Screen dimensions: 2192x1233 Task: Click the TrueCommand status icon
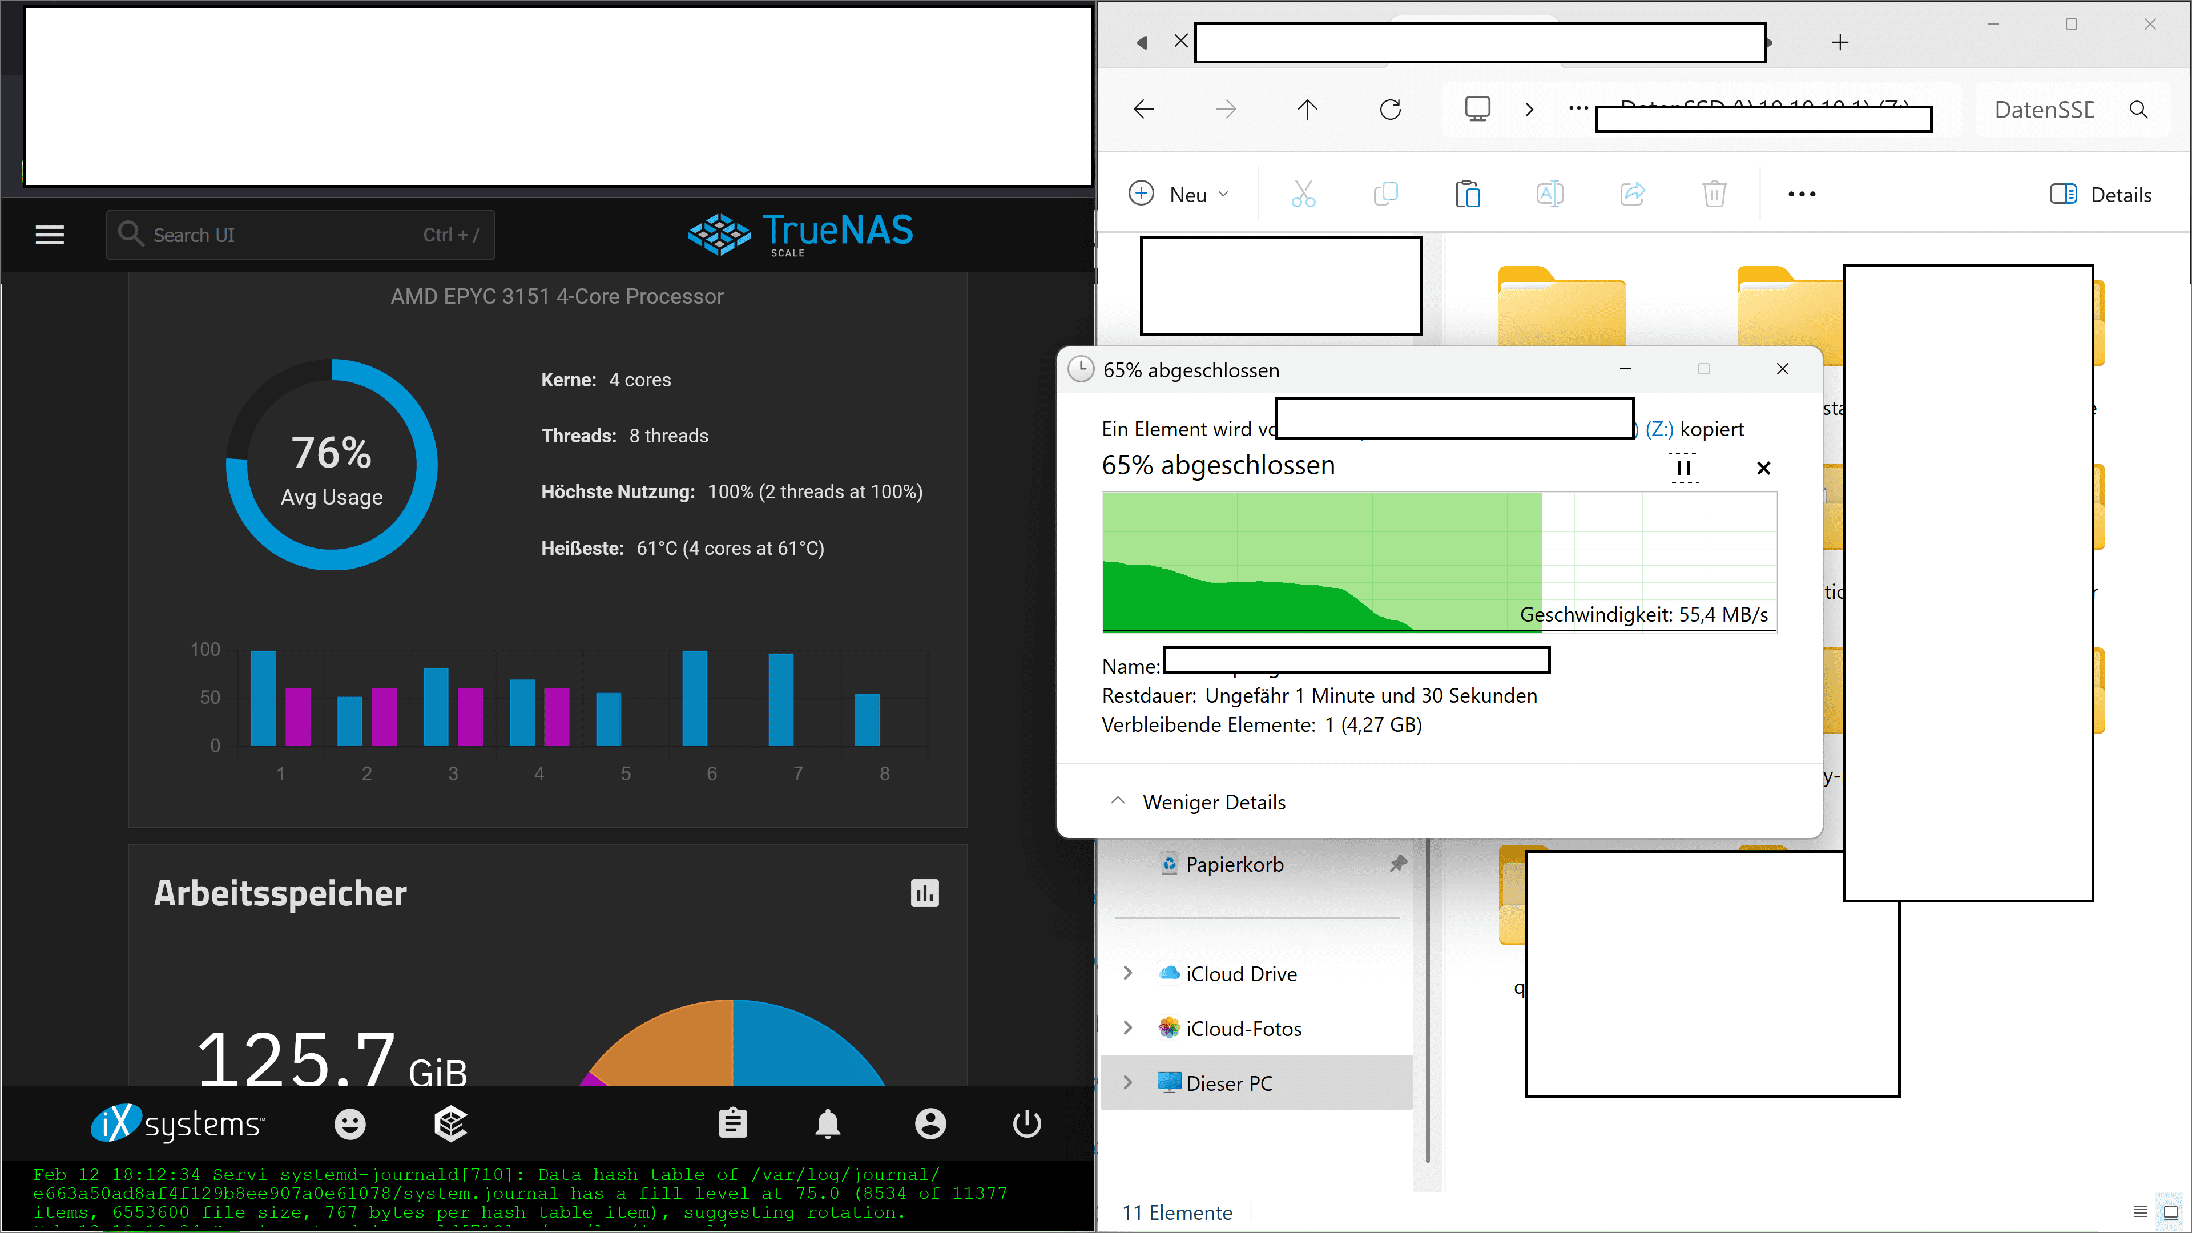(450, 1124)
